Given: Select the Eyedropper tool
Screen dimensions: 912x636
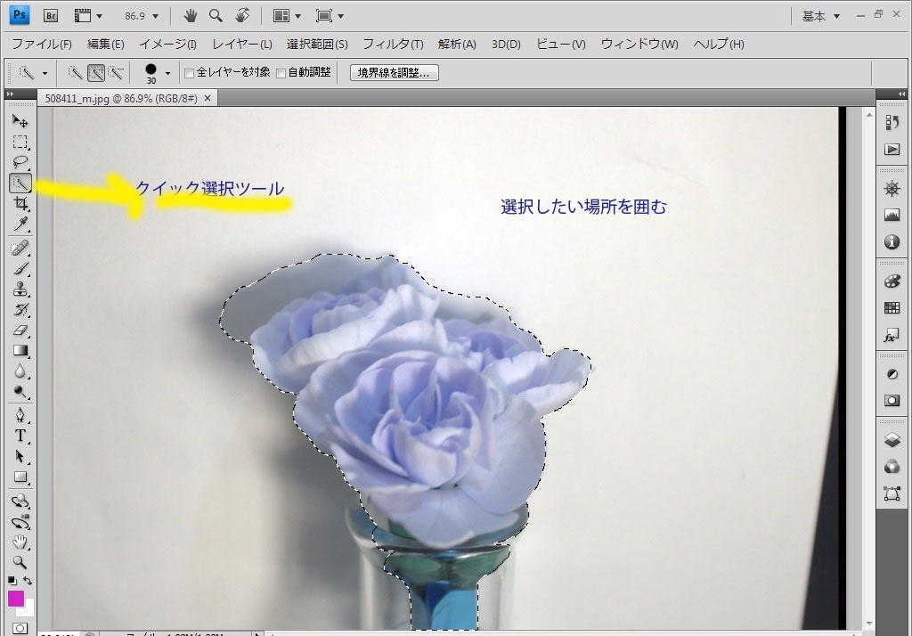Looking at the screenshot, I should point(20,224).
